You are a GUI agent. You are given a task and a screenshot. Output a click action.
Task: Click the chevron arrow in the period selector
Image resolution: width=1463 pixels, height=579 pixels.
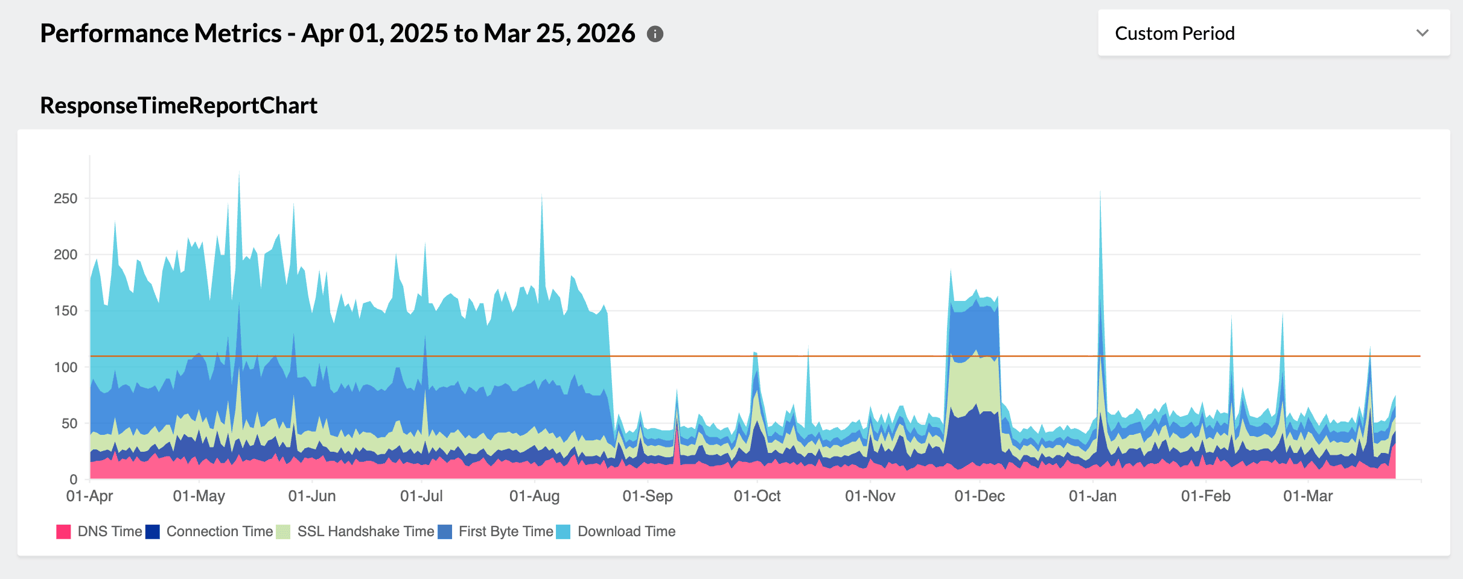[1423, 33]
